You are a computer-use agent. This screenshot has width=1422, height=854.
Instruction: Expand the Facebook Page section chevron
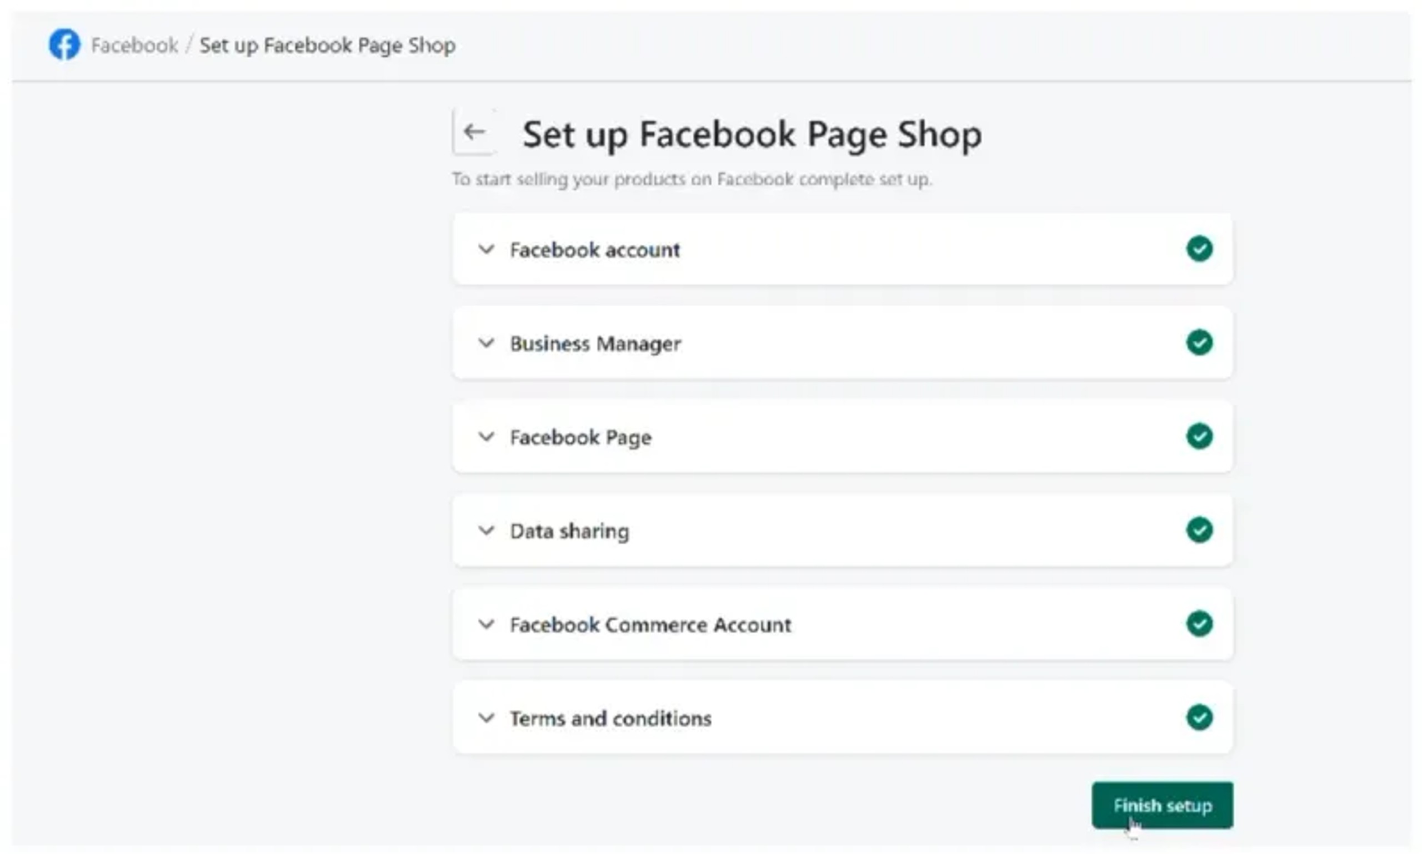(486, 437)
